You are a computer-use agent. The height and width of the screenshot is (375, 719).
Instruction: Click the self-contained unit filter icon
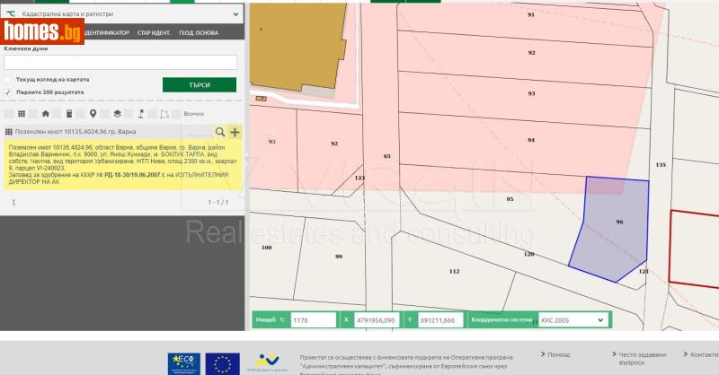[x=69, y=114]
